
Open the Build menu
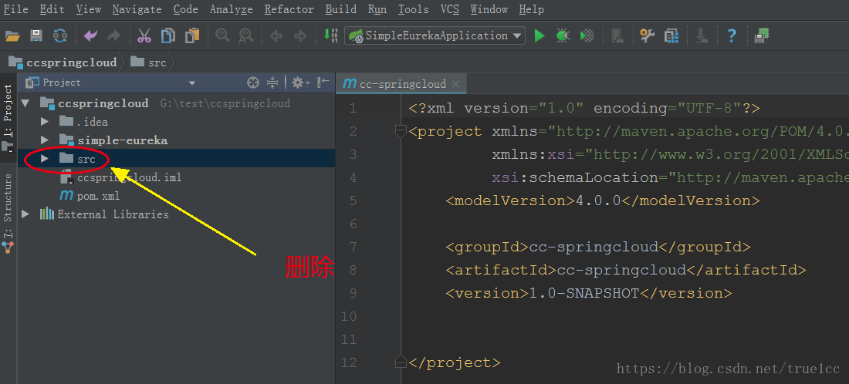coord(341,9)
